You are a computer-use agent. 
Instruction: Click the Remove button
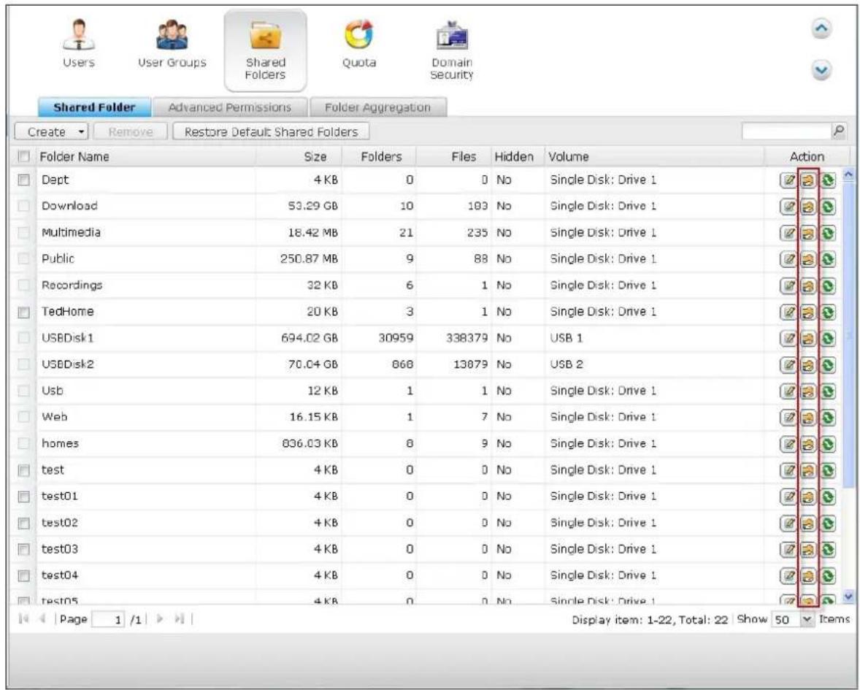click(131, 131)
